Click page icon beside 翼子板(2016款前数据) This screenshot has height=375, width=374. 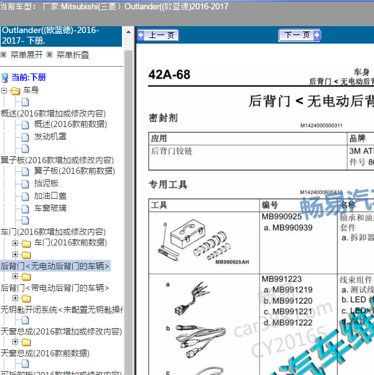click(x=26, y=171)
